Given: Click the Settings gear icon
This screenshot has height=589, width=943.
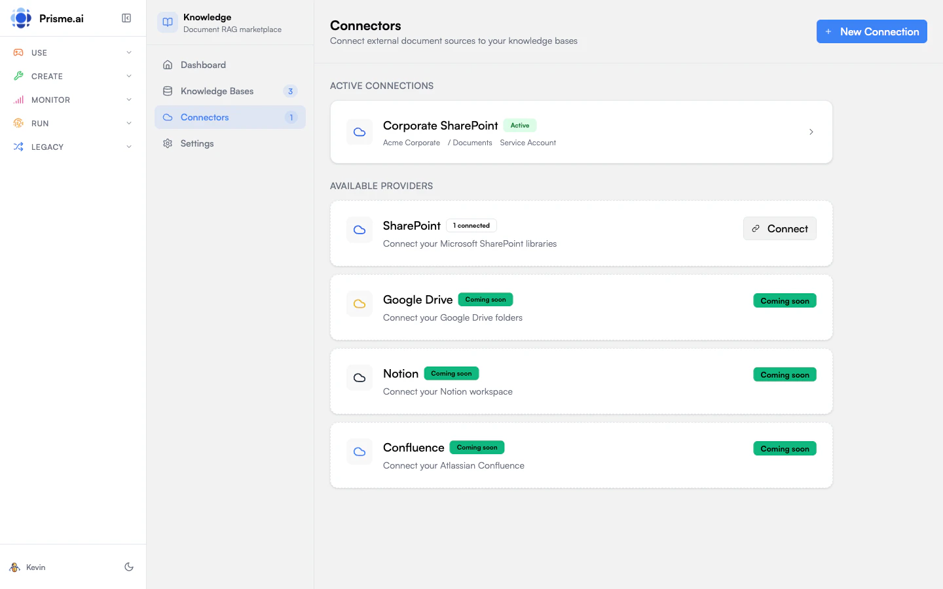Looking at the screenshot, I should coord(168,143).
